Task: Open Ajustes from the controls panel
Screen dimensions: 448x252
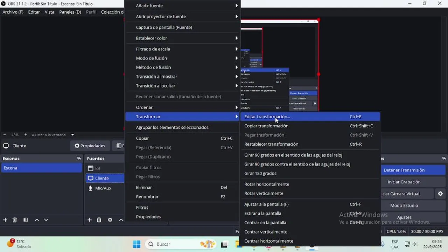Action: [413, 217]
